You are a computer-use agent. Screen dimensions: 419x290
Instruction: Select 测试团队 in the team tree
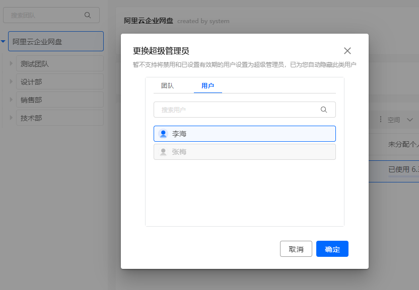60,64
